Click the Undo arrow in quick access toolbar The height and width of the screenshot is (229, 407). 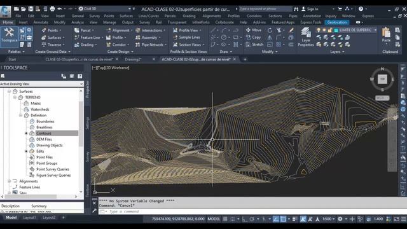[x=60, y=9]
